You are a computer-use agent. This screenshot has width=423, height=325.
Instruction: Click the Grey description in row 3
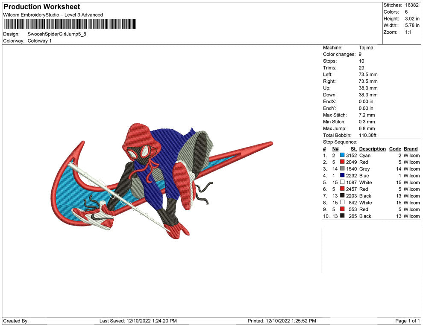point(364,169)
